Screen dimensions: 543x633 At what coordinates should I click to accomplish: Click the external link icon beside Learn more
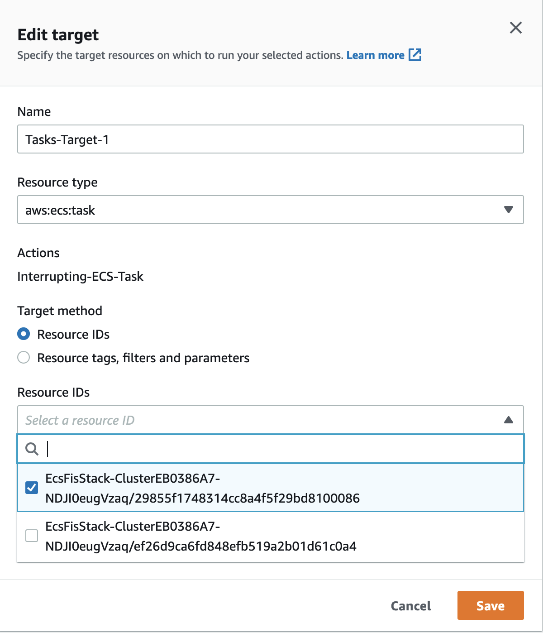click(x=415, y=55)
